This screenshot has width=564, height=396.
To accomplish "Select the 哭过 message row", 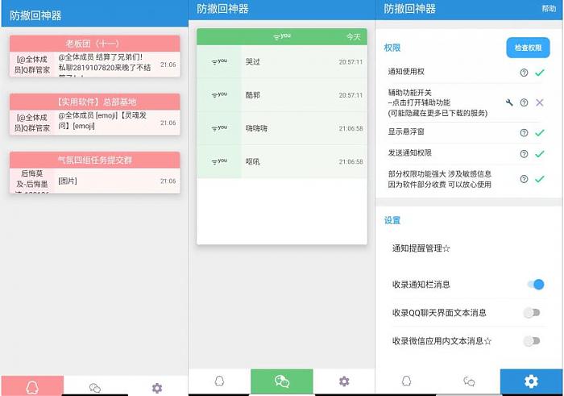I will pos(282,61).
